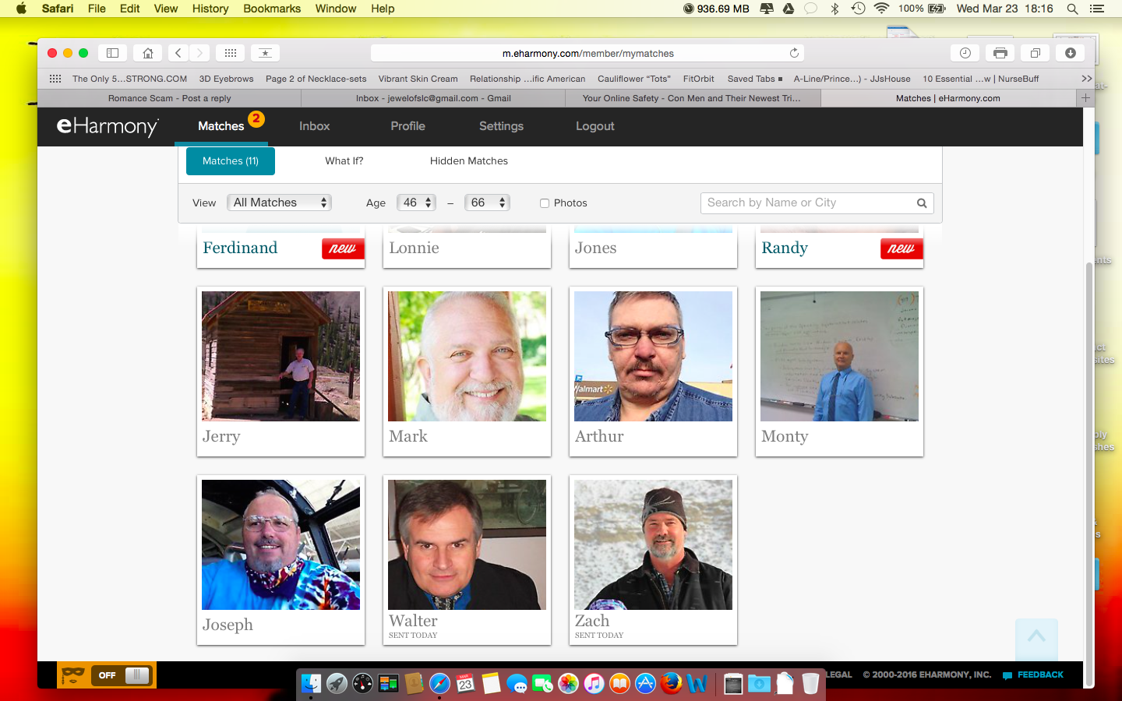1122x701 pixels.
Task: Open FitOrbit bookmark
Action: tap(698, 79)
